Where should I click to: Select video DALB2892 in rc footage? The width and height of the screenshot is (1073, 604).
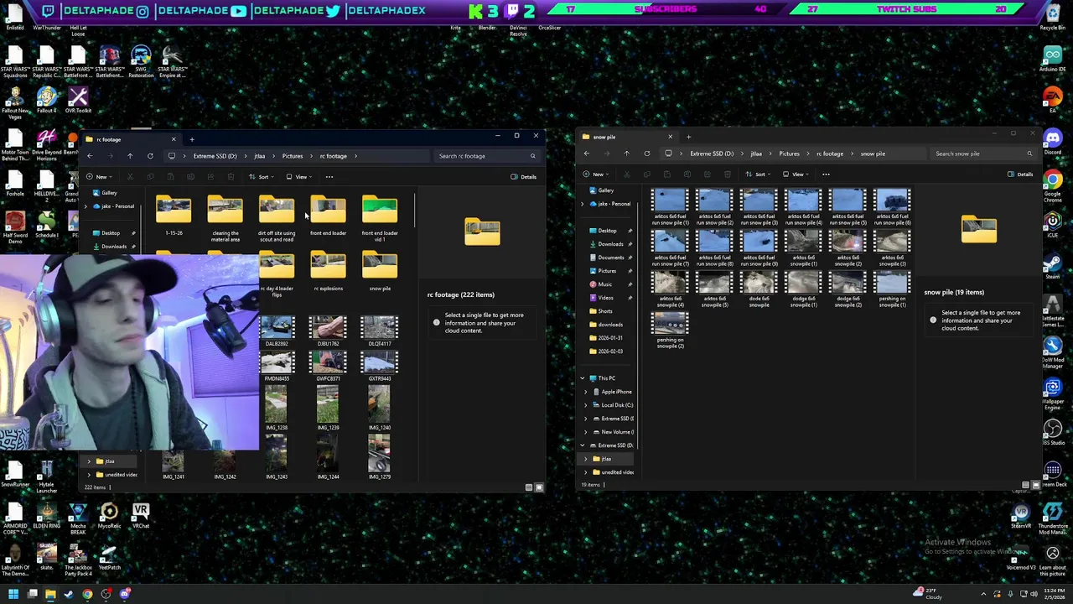click(277, 331)
